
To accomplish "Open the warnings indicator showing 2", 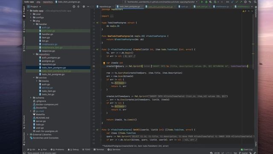I will tap(244, 11).
